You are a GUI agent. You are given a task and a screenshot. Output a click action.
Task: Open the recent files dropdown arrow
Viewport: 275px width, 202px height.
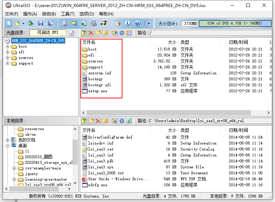(23, 23)
